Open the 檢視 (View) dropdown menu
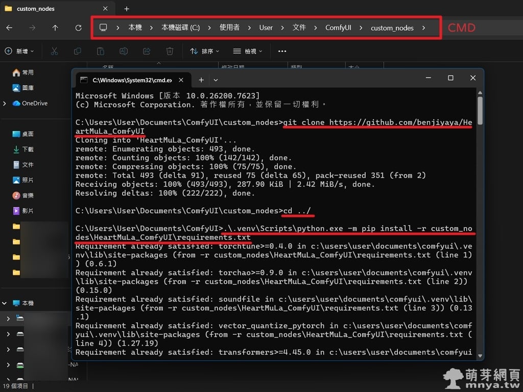The width and height of the screenshot is (523, 392). pos(247,51)
